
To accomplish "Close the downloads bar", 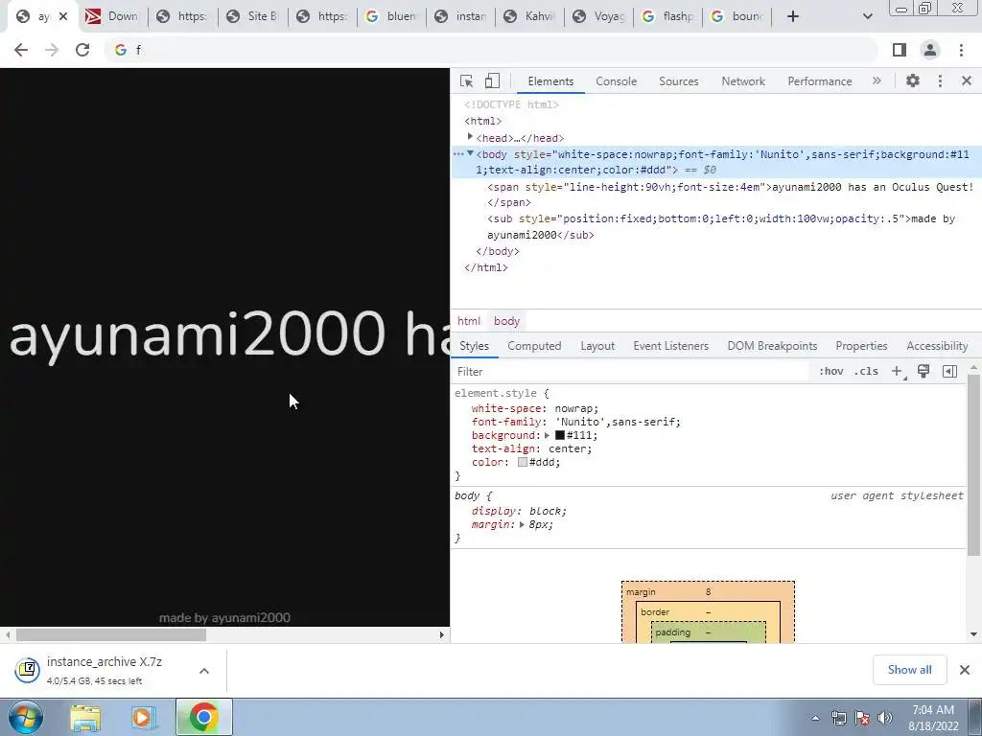I will (x=965, y=670).
